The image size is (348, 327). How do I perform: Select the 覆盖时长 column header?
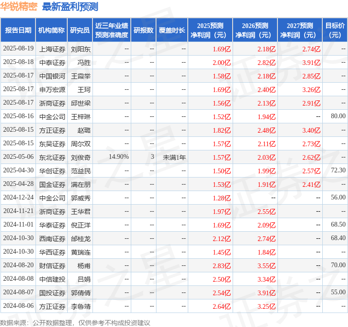[172, 30]
